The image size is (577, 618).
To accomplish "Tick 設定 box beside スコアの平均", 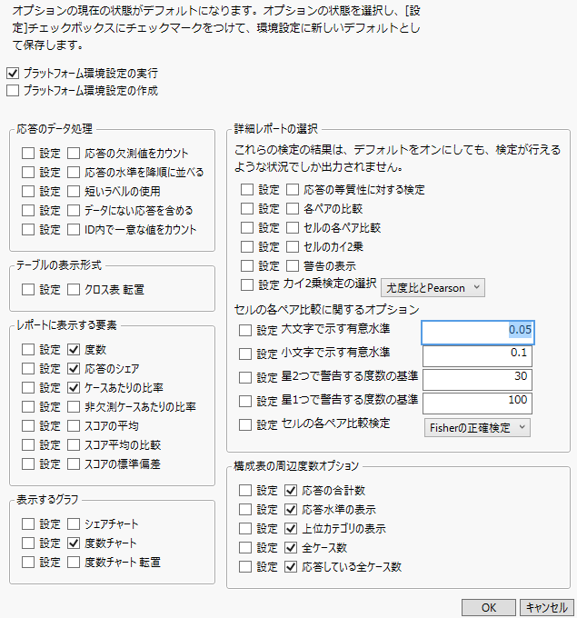I will 28,426.
